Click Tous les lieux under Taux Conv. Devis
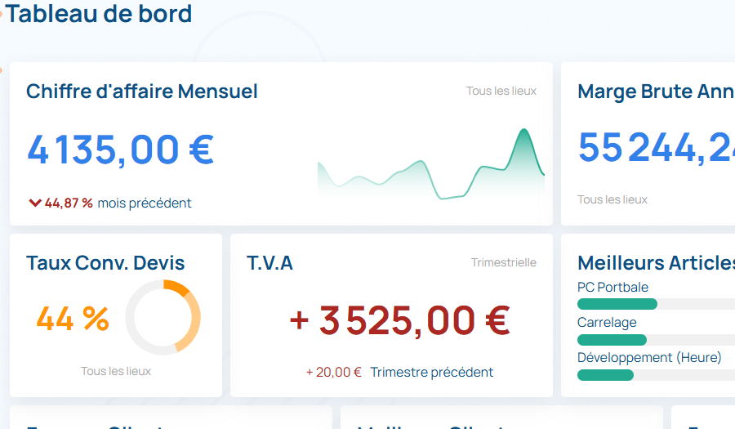Image resolution: width=735 pixels, height=429 pixels. point(116,371)
